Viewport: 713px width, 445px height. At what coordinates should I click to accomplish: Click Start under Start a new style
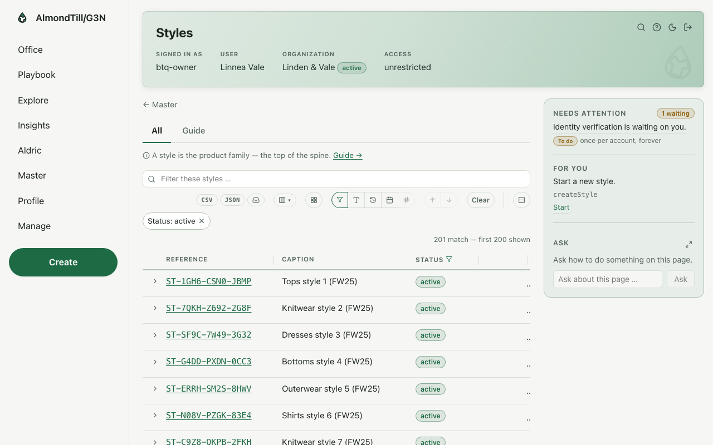point(561,207)
